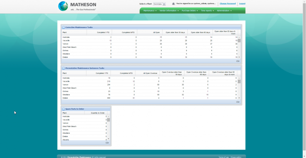
Task: Select Irwindale row in Preventative Maintenance grid
Action: (150, 78)
